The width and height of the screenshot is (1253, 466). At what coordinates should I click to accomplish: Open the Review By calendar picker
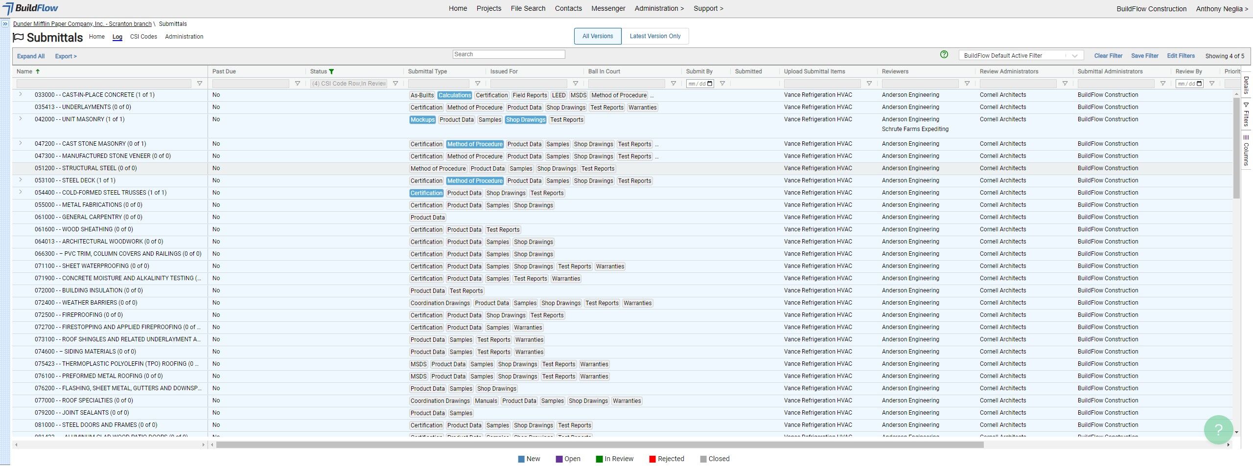click(x=1200, y=84)
